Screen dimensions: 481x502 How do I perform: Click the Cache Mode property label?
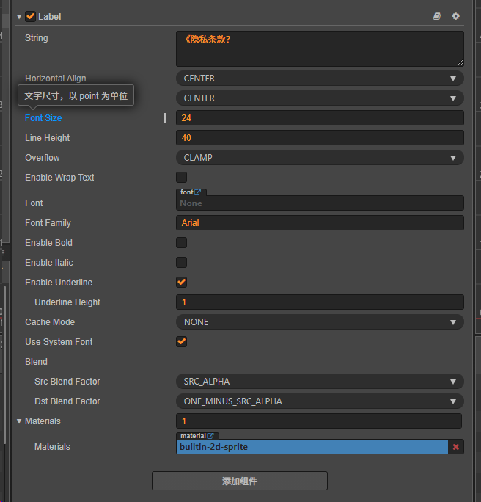click(x=50, y=322)
